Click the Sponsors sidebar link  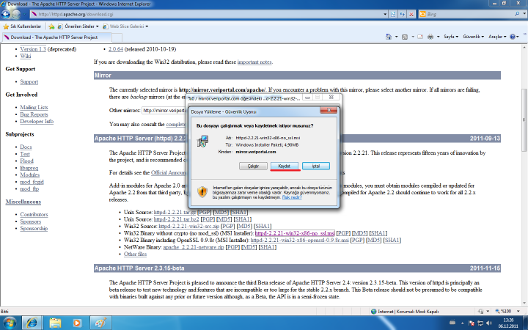click(x=31, y=221)
